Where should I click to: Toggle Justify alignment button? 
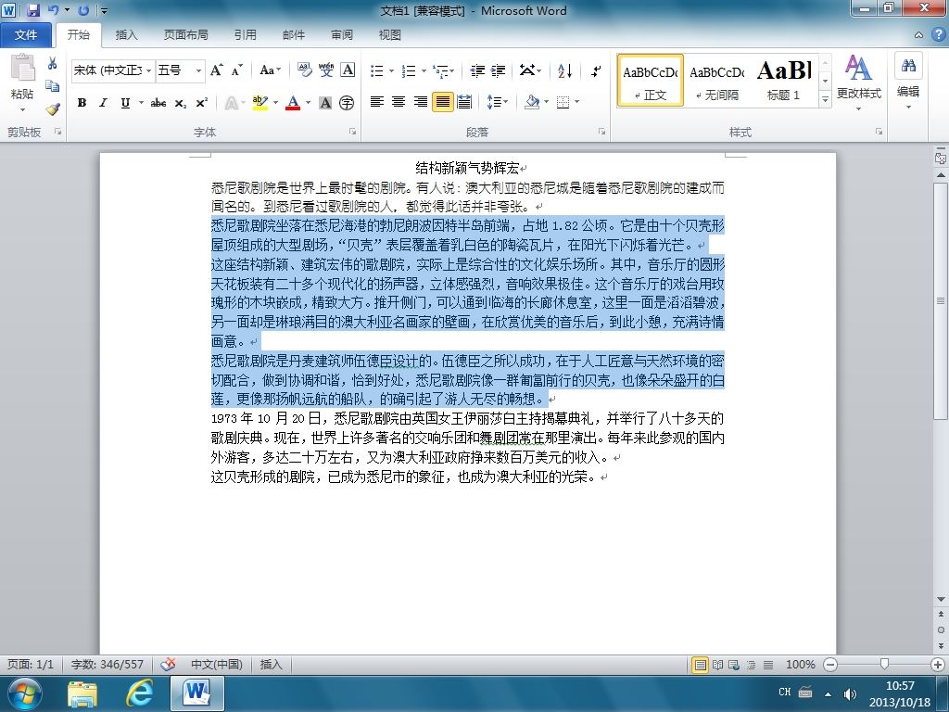click(x=442, y=102)
